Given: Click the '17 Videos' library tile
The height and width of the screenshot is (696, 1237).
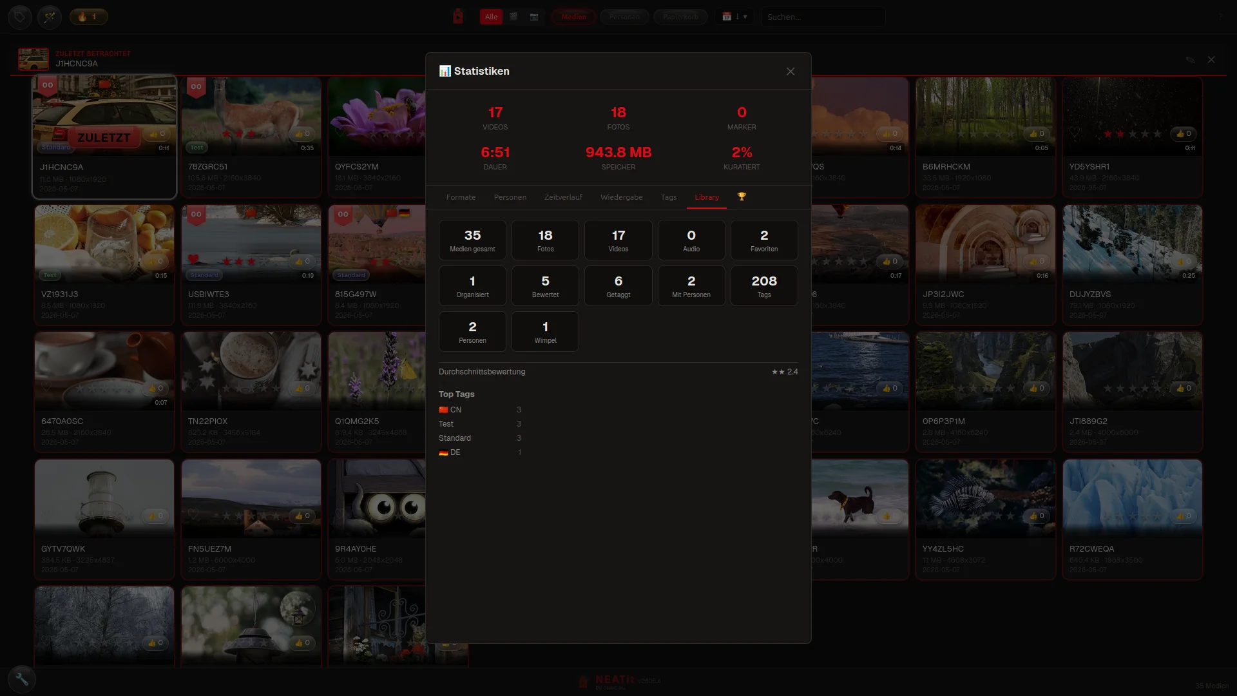Looking at the screenshot, I should [618, 240].
